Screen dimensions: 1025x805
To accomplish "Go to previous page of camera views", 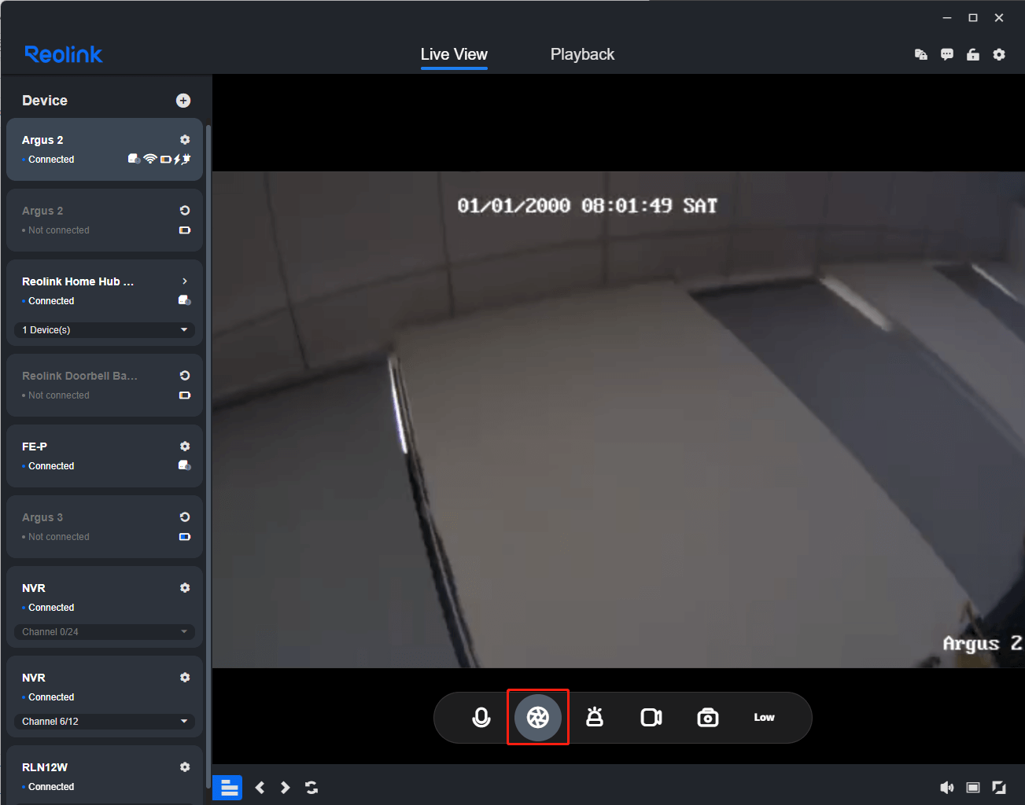I will tap(260, 788).
